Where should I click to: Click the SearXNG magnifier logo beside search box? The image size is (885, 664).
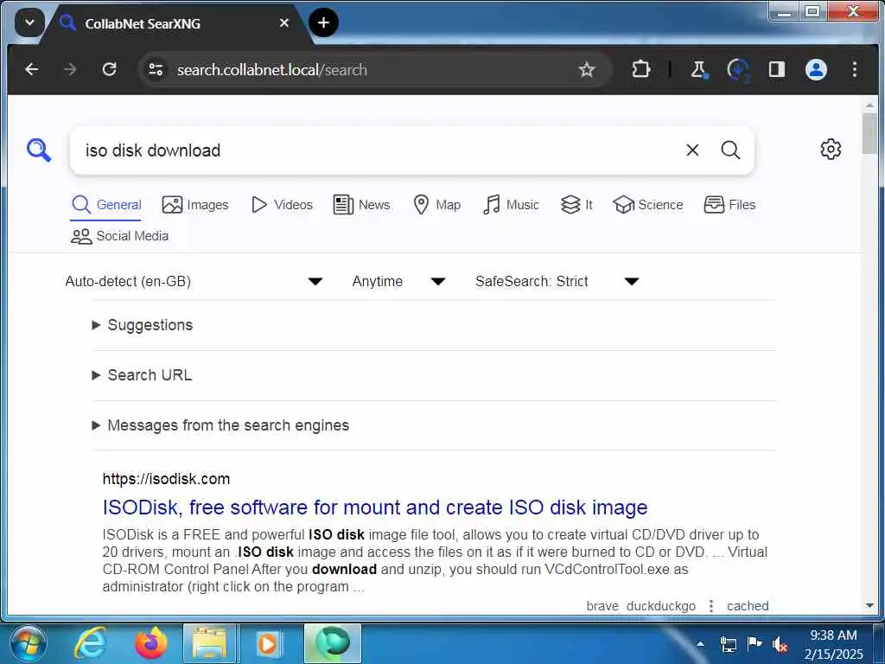tap(39, 150)
